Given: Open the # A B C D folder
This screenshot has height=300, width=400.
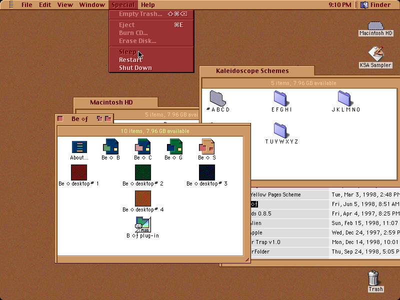Looking at the screenshot, I should 218,98.
